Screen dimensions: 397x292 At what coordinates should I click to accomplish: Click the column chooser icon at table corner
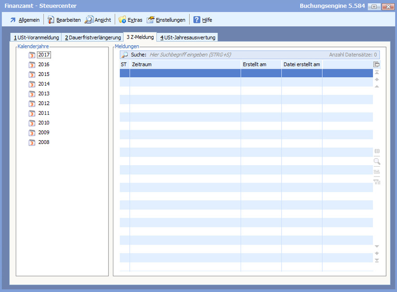click(377, 64)
